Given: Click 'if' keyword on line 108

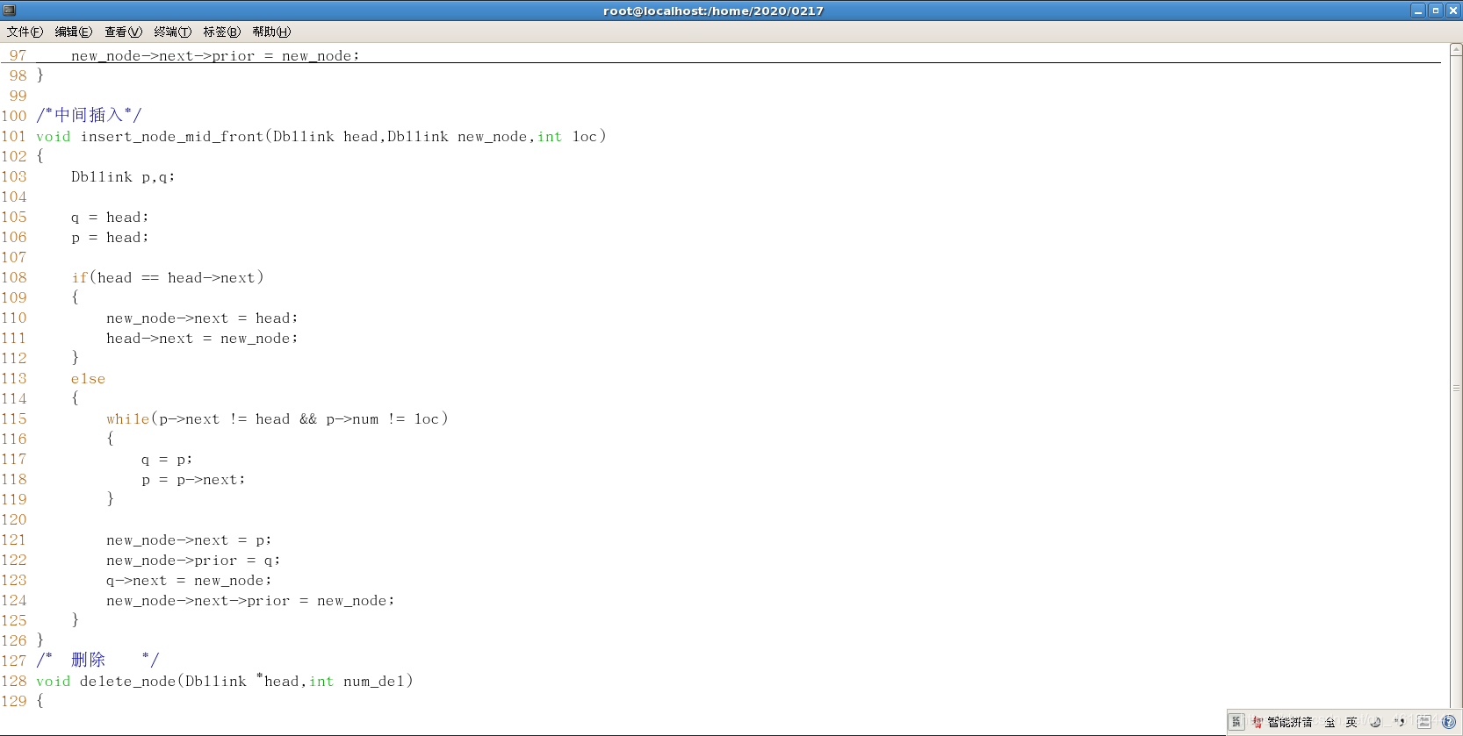Looking at the screenshot, I should pos(80,278).
